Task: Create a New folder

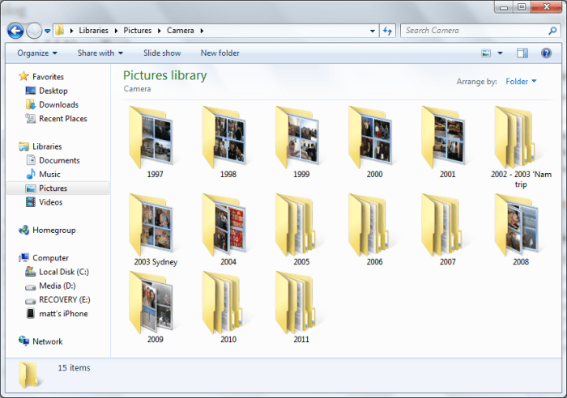Action: pyautogui.click(x=220, y=53)
